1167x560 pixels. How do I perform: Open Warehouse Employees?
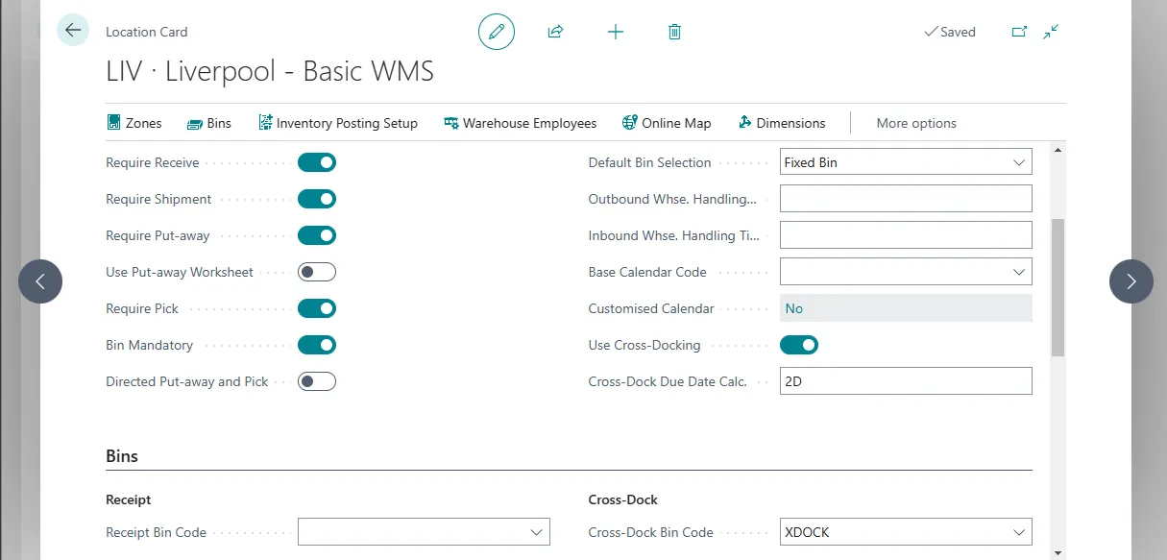coord(521,123)
